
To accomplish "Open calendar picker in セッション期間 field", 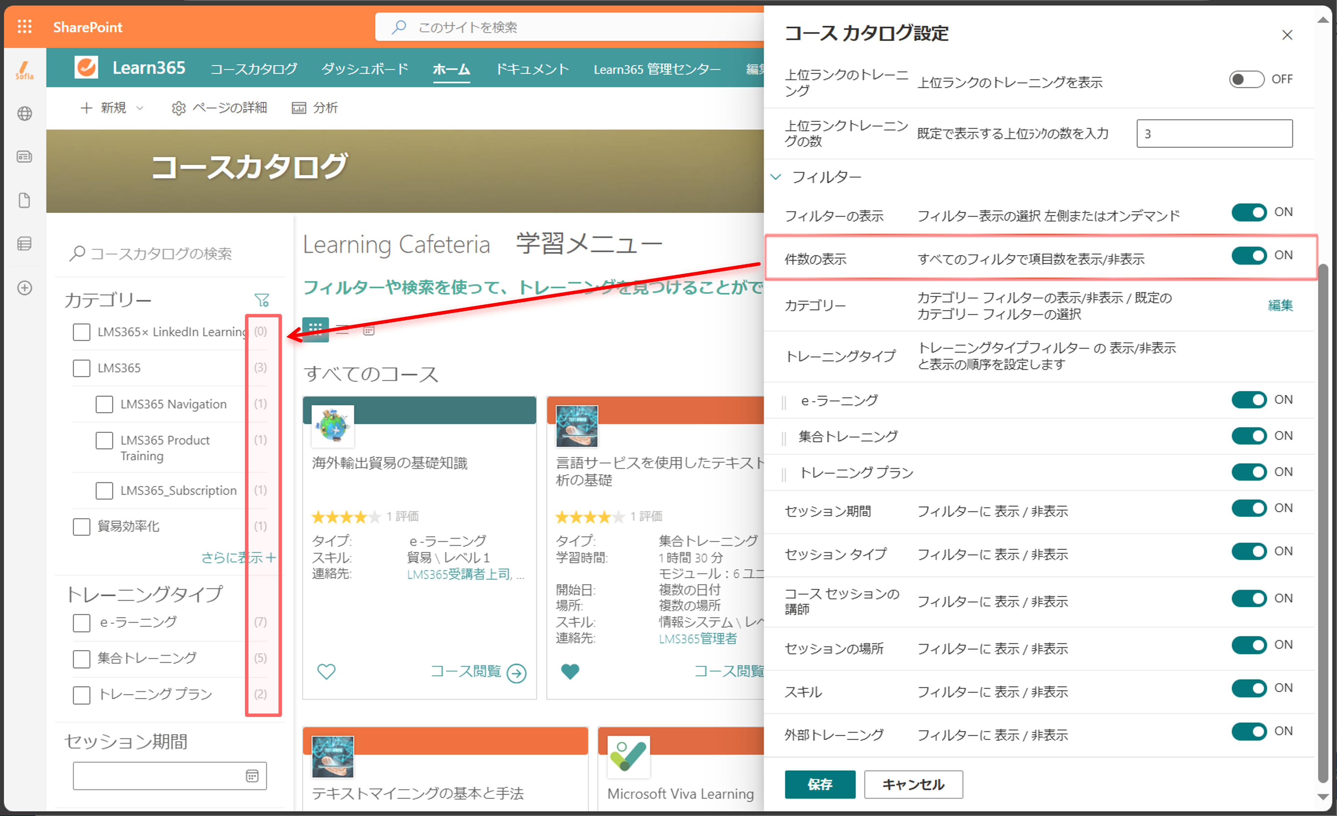I will click(252, 776).
